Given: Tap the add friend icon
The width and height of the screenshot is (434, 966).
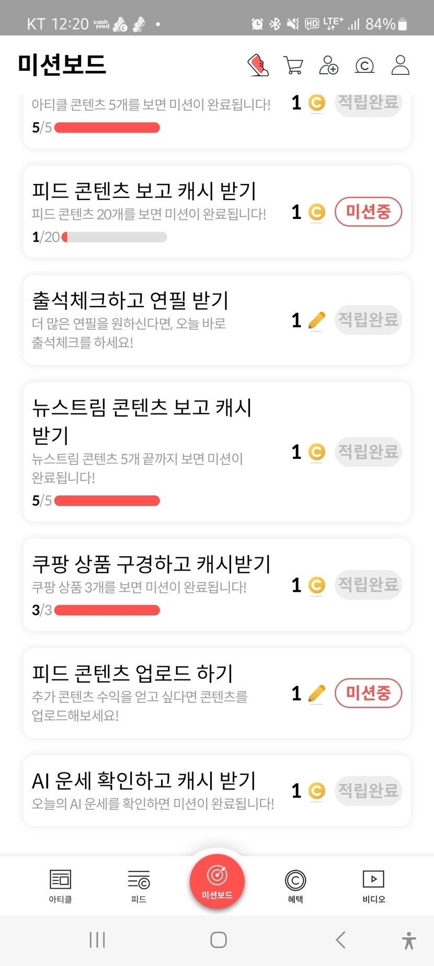Looking at the screenshot, I should click(328, 65).
